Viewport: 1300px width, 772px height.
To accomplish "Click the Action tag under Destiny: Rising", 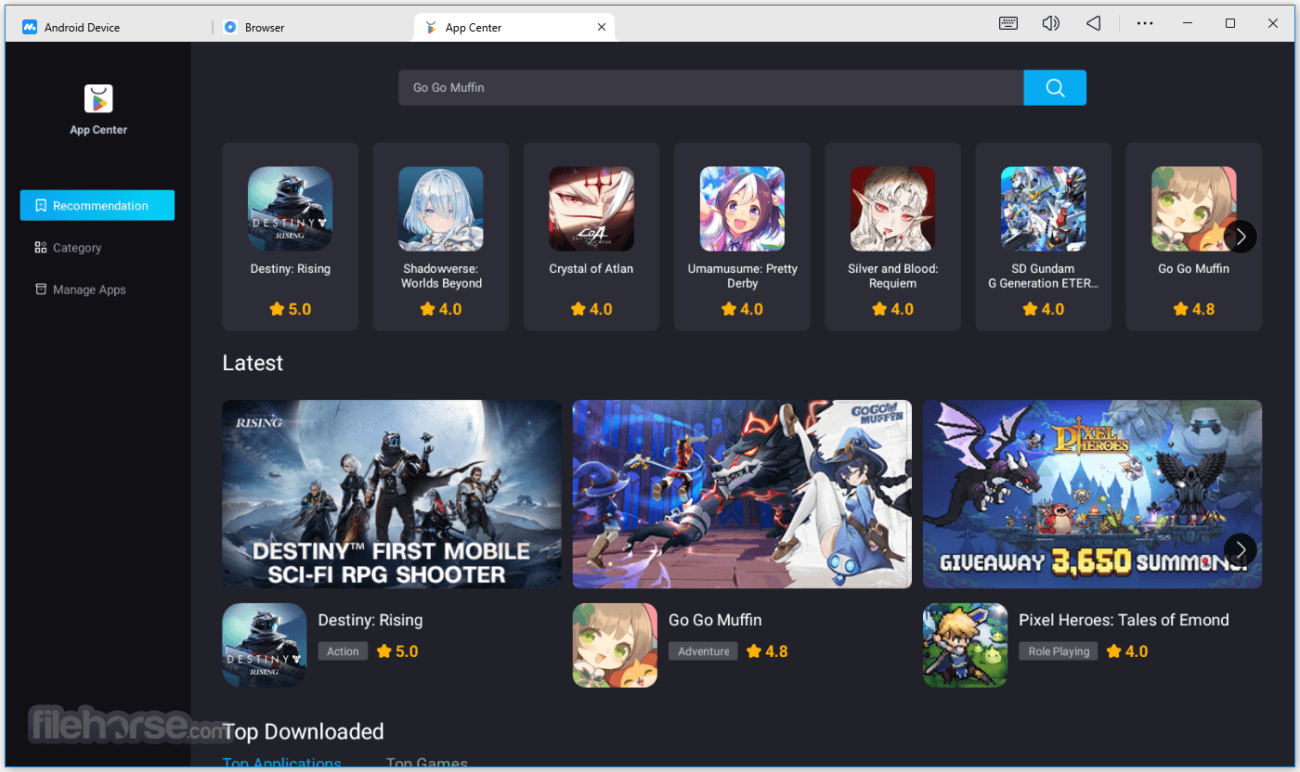I will pos(343,651).
